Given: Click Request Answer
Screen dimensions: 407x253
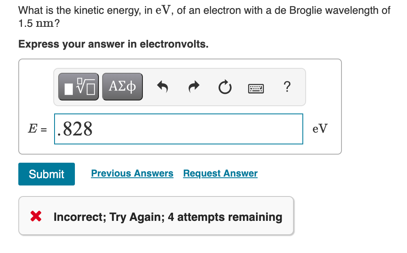Looking at the screenshot, I should click(x=220, y=173).
